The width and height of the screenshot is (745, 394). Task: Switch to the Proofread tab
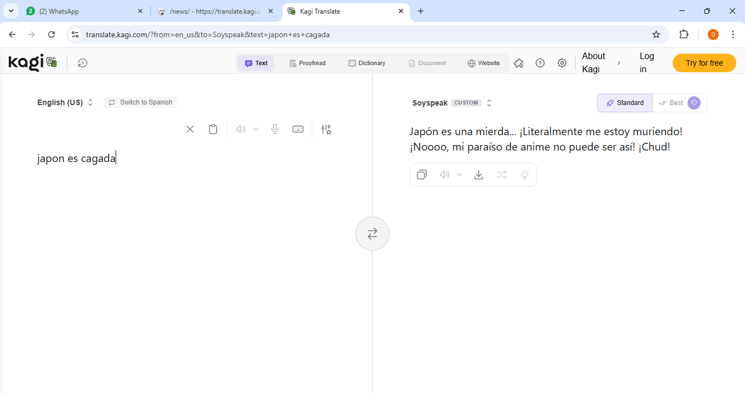pyautogui.click(x=307, y=63)
